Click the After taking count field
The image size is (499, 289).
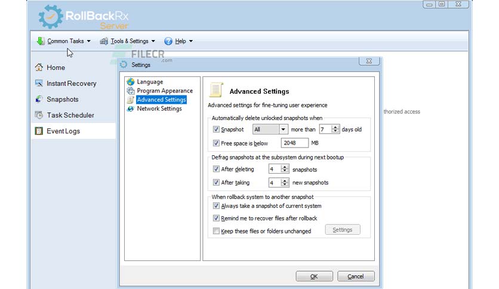pyautogui.click(x=275, y=182)
